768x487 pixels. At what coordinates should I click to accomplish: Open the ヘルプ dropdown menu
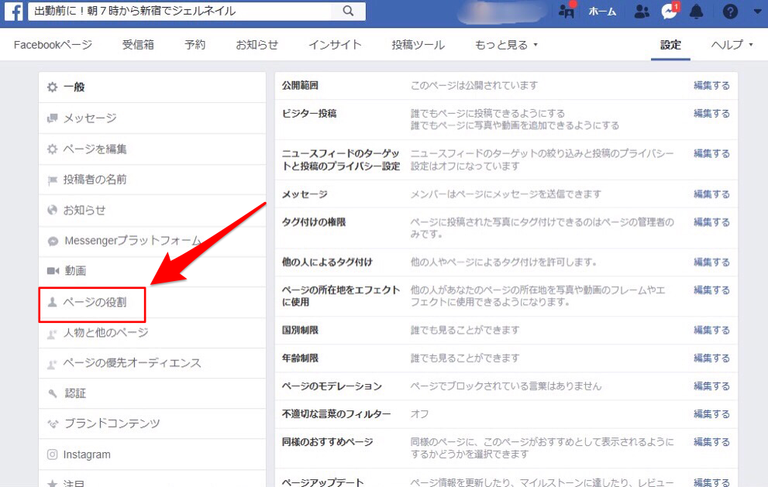click(727, 46)
